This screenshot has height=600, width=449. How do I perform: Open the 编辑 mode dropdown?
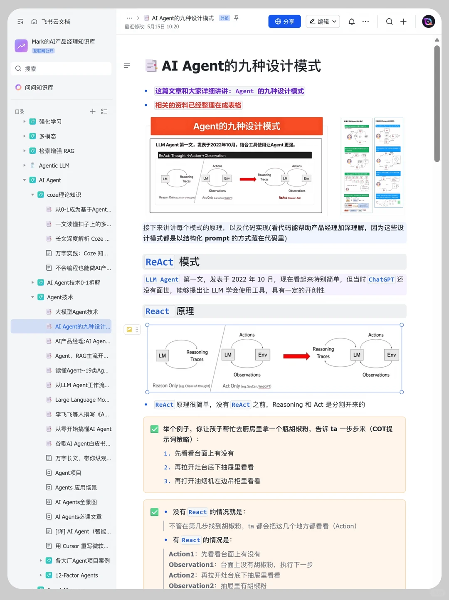(x=323, y=22)
